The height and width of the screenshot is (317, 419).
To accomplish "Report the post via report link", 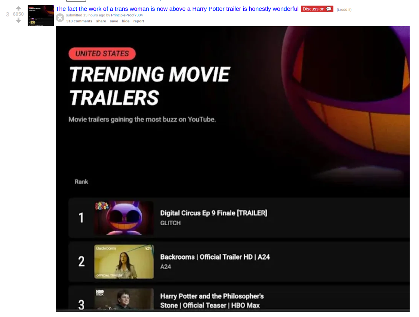I will point(139,21).
